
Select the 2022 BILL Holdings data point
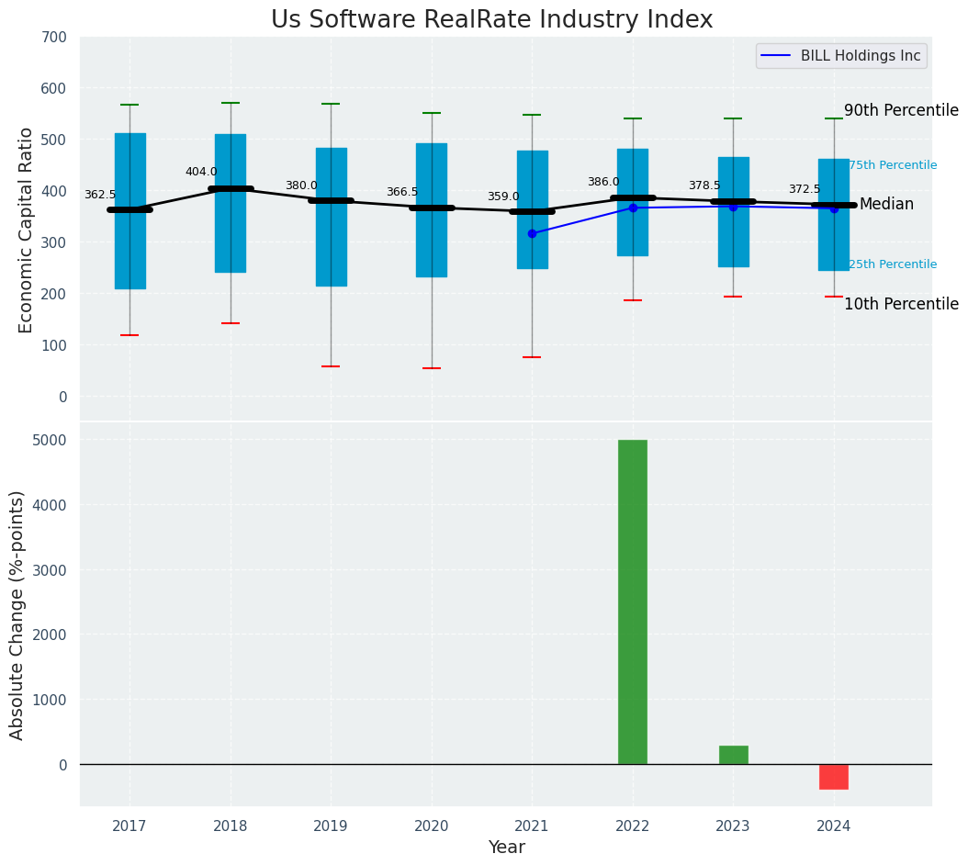pos(633,208)
